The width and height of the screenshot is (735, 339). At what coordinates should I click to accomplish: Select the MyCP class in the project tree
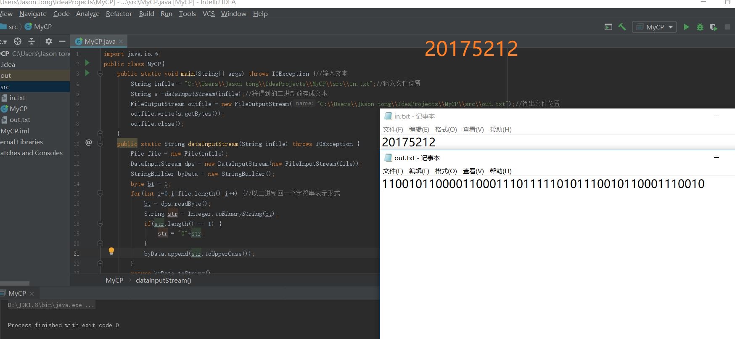click(x=35, y=109)
